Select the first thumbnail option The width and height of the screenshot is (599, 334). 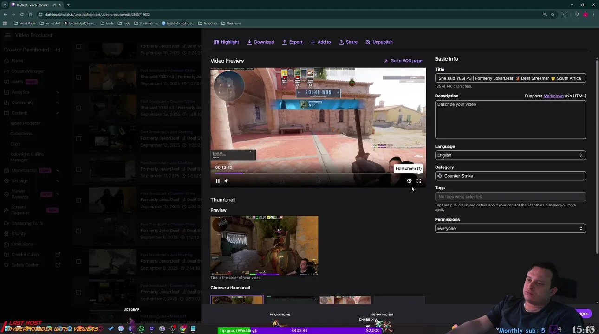(x=237, y=300)
